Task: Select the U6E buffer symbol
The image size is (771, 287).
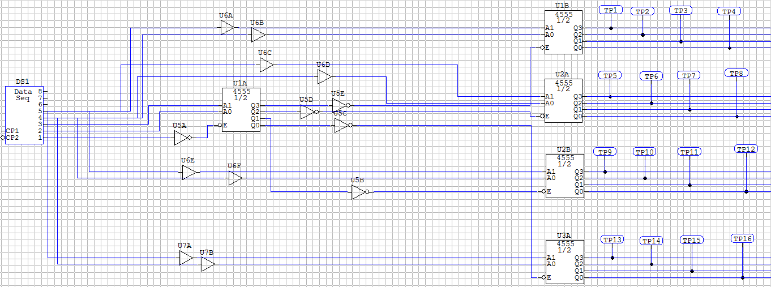Action: 189,173
